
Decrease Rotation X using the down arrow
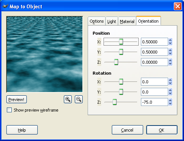(x=170, y=83)
